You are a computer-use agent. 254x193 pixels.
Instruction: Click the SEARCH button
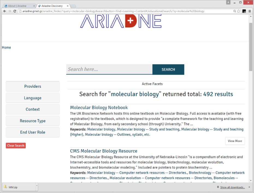168,69
